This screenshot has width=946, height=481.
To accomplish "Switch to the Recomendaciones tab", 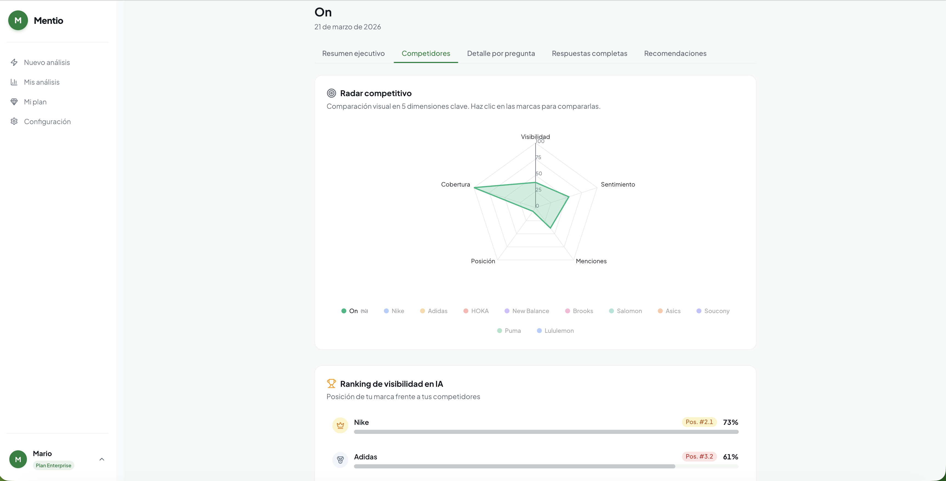I will tap(675, 54).
